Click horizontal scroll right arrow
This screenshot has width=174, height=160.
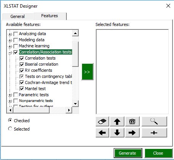tap(69, 110)
